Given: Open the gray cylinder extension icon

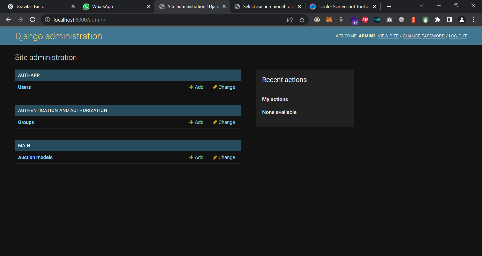Looking at the screenshot, I should 341,20.
